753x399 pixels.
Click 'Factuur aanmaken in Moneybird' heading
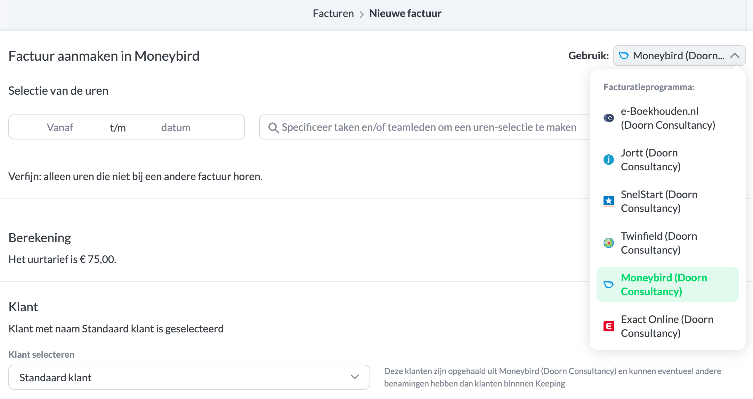point(104,56)
